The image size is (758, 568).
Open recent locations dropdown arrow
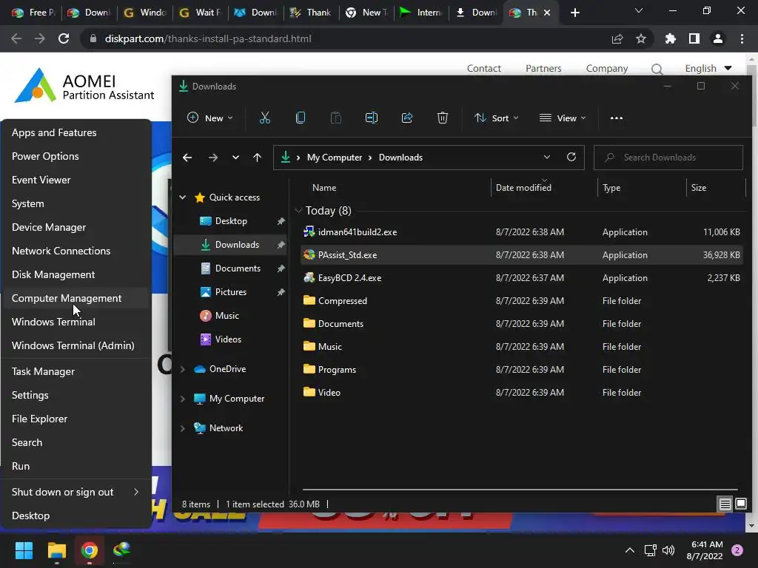[x=235, y=158]
